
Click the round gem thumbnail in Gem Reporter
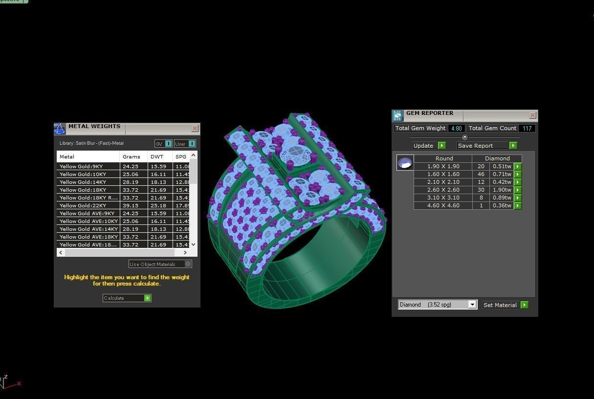tap(405, 163)
